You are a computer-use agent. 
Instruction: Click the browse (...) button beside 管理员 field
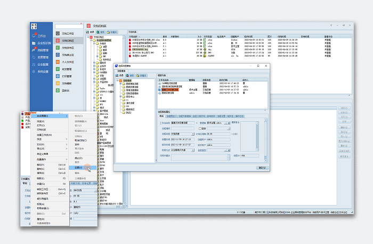pos(226,123)
